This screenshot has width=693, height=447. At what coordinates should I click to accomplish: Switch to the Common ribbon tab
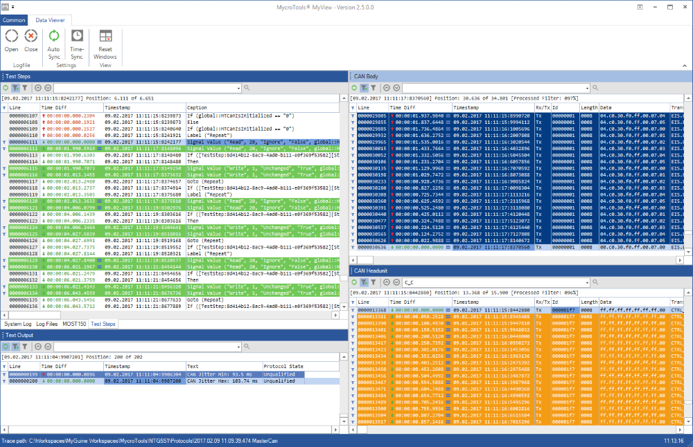(14, 20)
